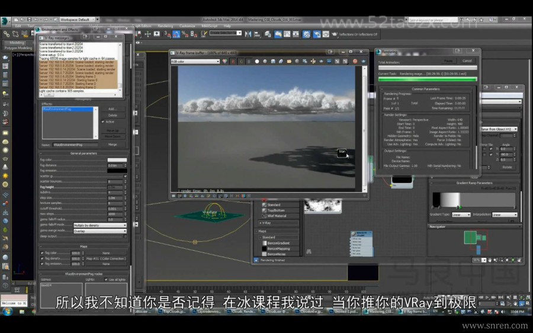Toggle the green channel in frame buffer
This screenshot has height=333, width=533.
241,61
